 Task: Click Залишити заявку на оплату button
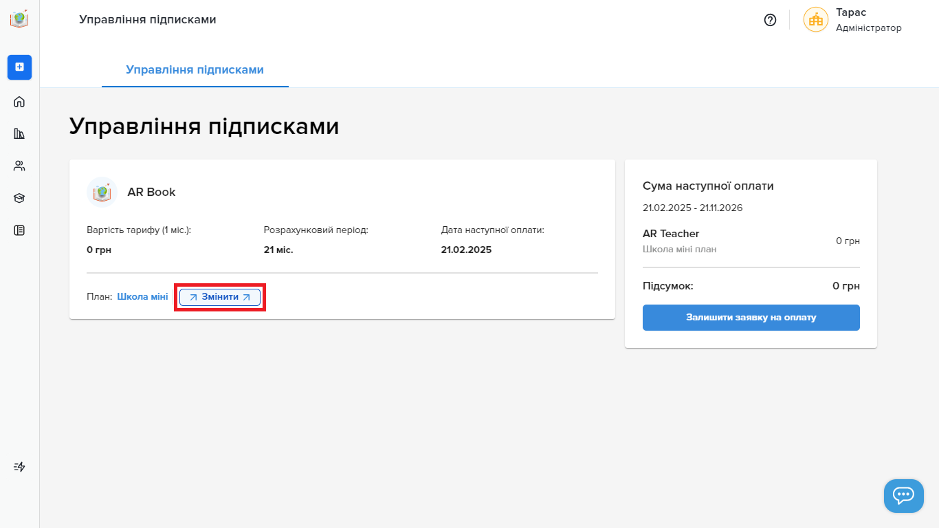click(751, 318)
